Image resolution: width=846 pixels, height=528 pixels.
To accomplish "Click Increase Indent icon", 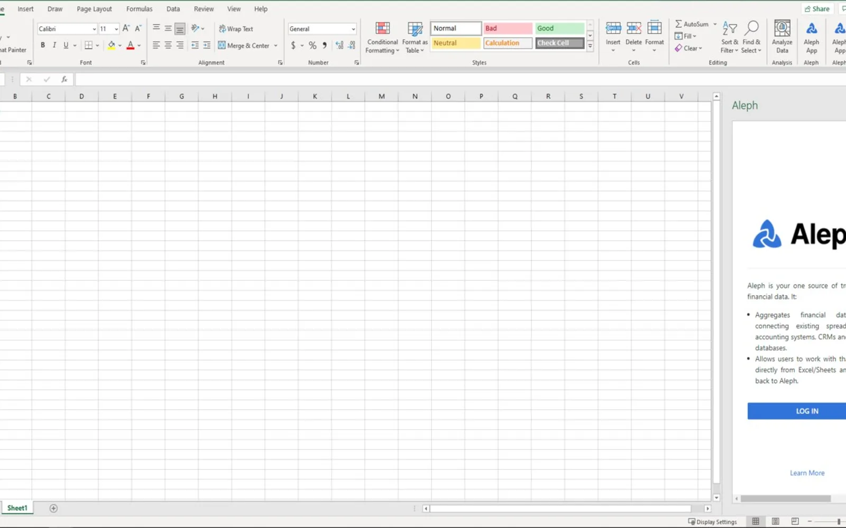I will point(207,45).
